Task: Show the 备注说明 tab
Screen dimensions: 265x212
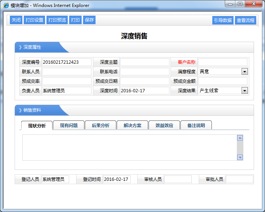Action: pyautogui.click(x=196, y=126)
